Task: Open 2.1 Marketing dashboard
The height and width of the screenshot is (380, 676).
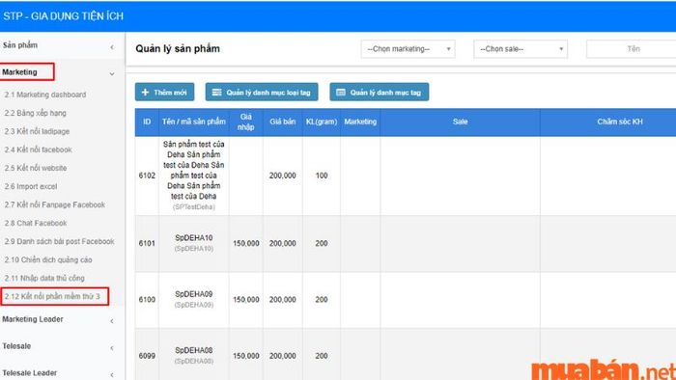Action: (45, 95)
